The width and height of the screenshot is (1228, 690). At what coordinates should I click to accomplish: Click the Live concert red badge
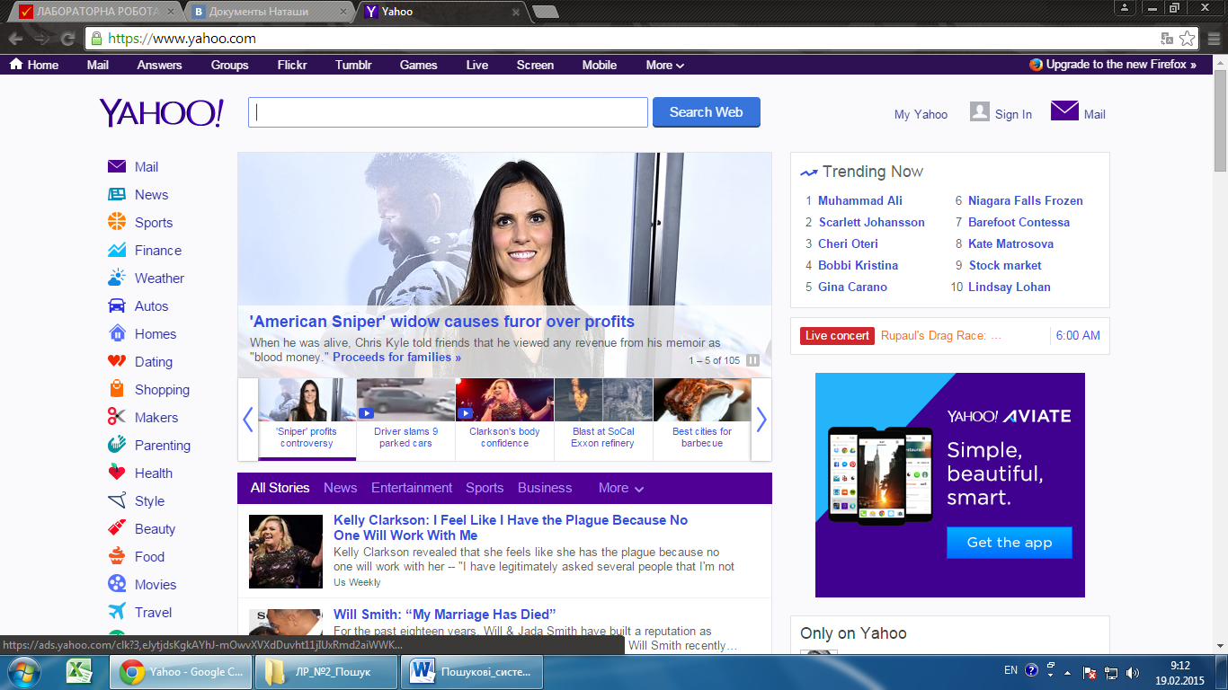[x=837, y=335]
